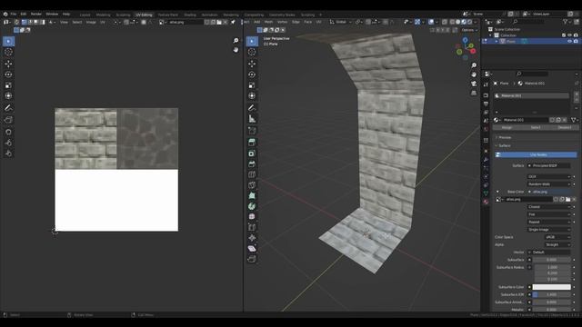This screenshot has height=327, width=582.
Task: Open the Straight alpha dropdown
Action: (x=557, y=244)
